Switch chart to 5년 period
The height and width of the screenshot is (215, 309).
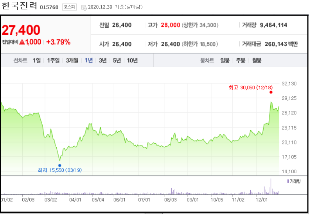coord(117,60)
